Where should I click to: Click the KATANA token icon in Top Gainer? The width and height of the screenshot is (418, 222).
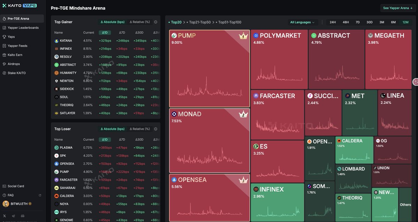tap(56, 41)
